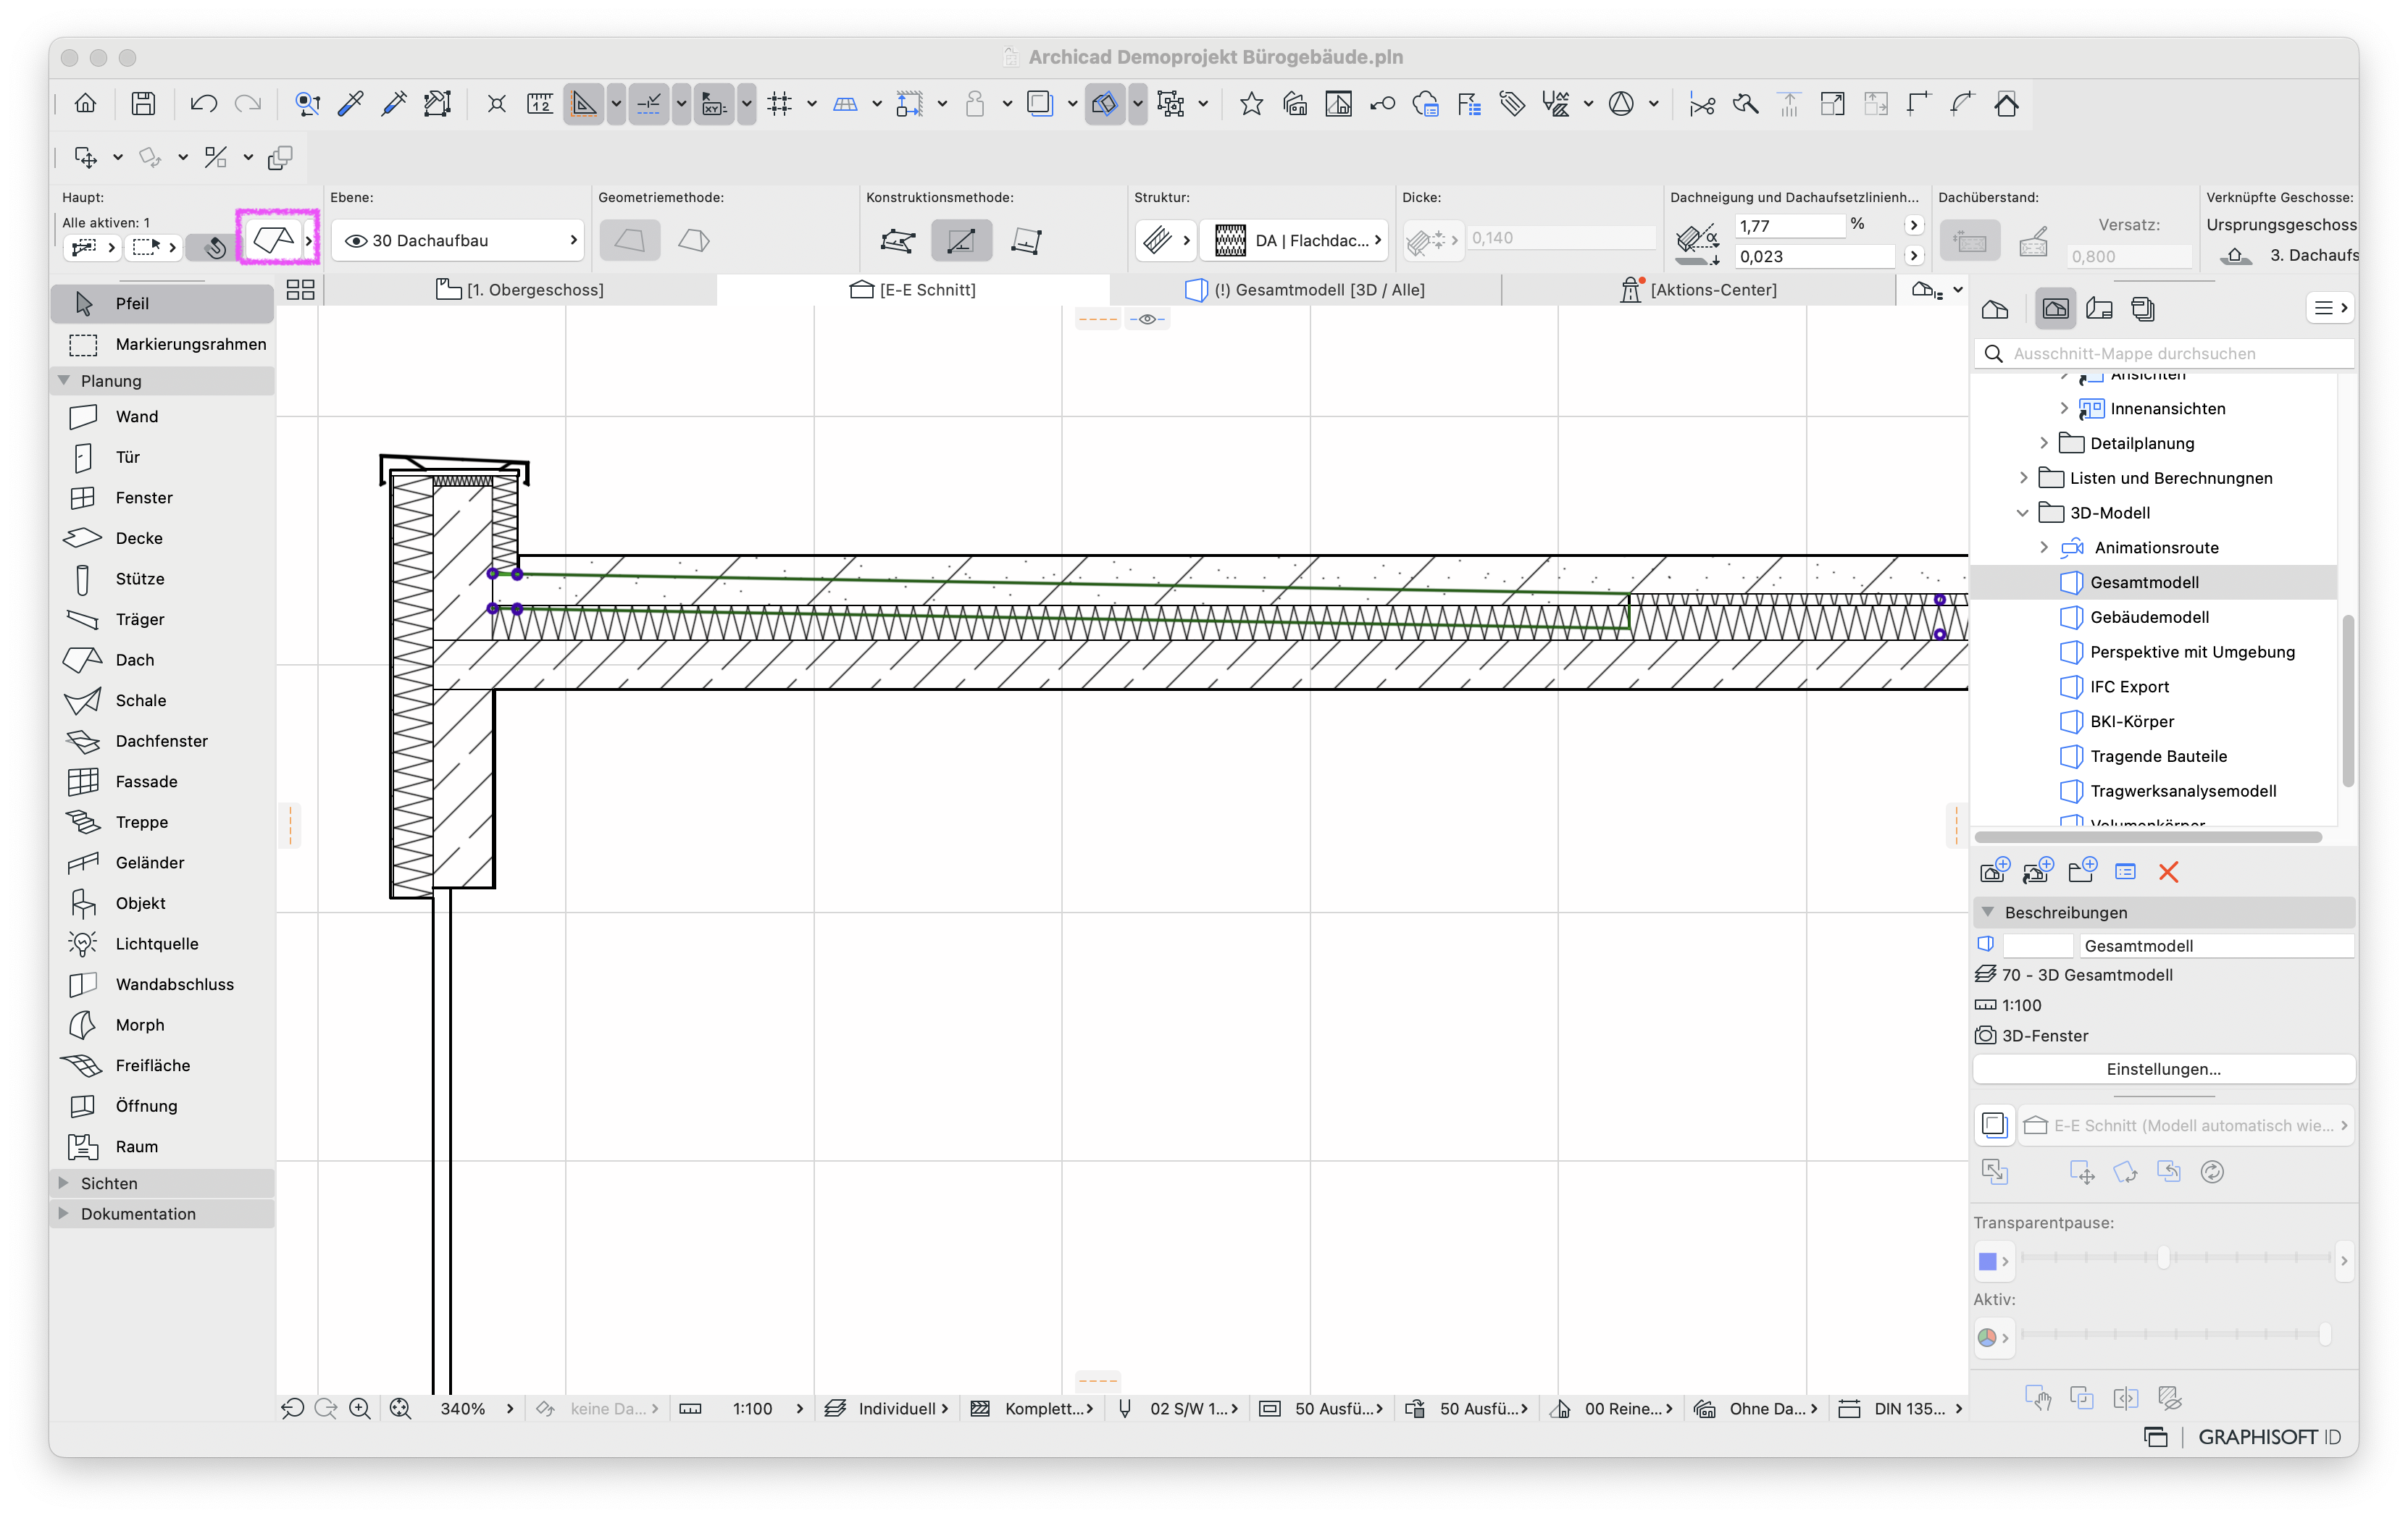Open the tab overview grid icon

(300, 290)
